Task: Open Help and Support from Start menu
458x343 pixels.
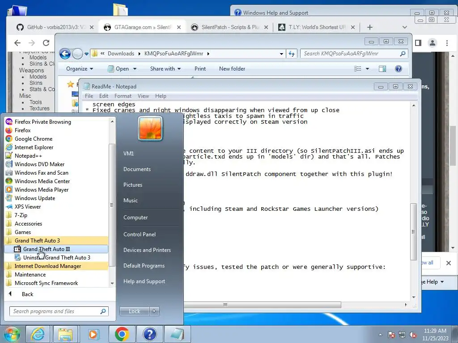Action: 144,281
